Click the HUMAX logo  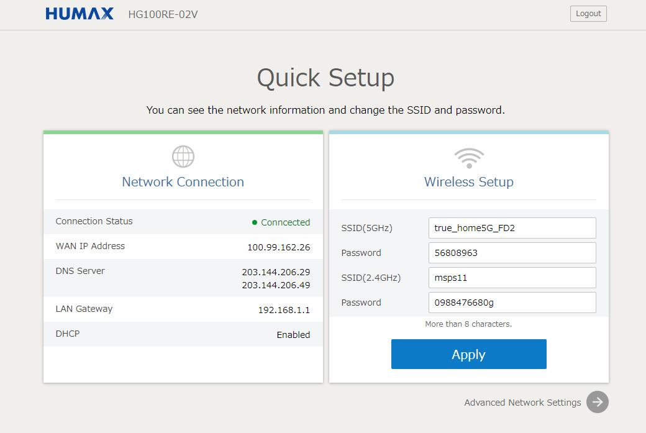tap(80, 14)
